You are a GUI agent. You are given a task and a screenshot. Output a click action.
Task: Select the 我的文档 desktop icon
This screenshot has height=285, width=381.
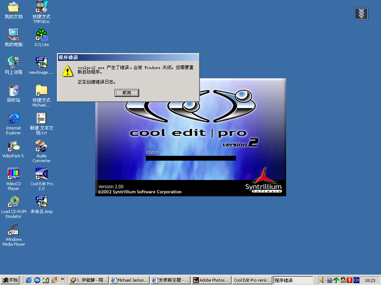point(14,10)
